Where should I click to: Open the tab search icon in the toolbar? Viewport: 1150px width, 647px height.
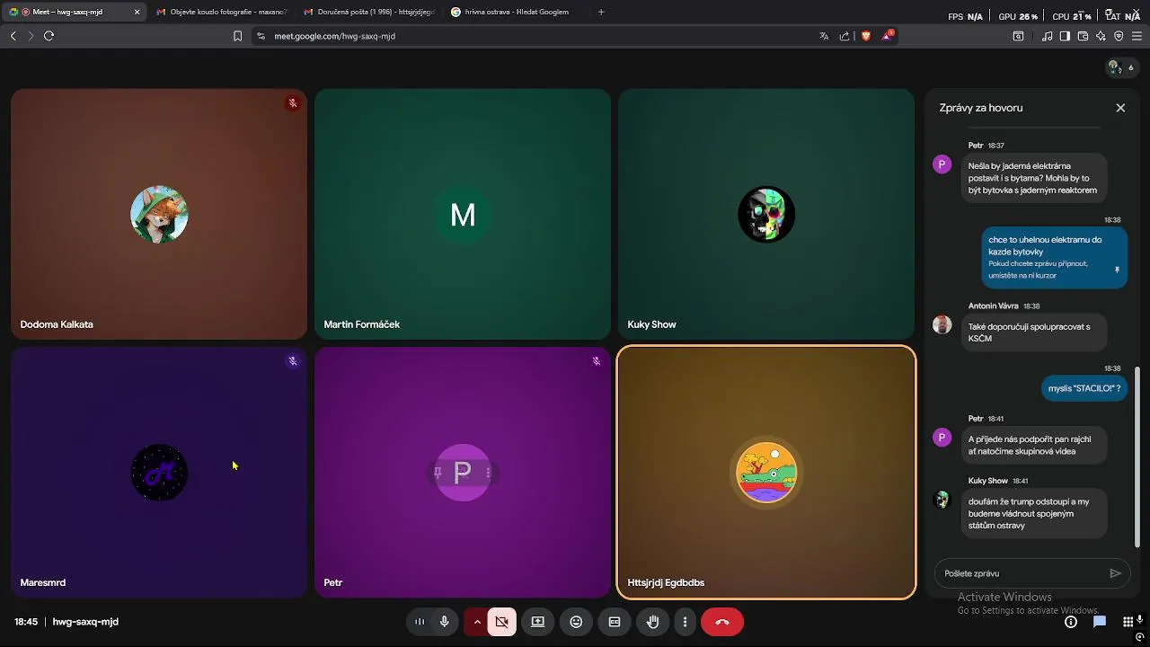point(1018,36)
